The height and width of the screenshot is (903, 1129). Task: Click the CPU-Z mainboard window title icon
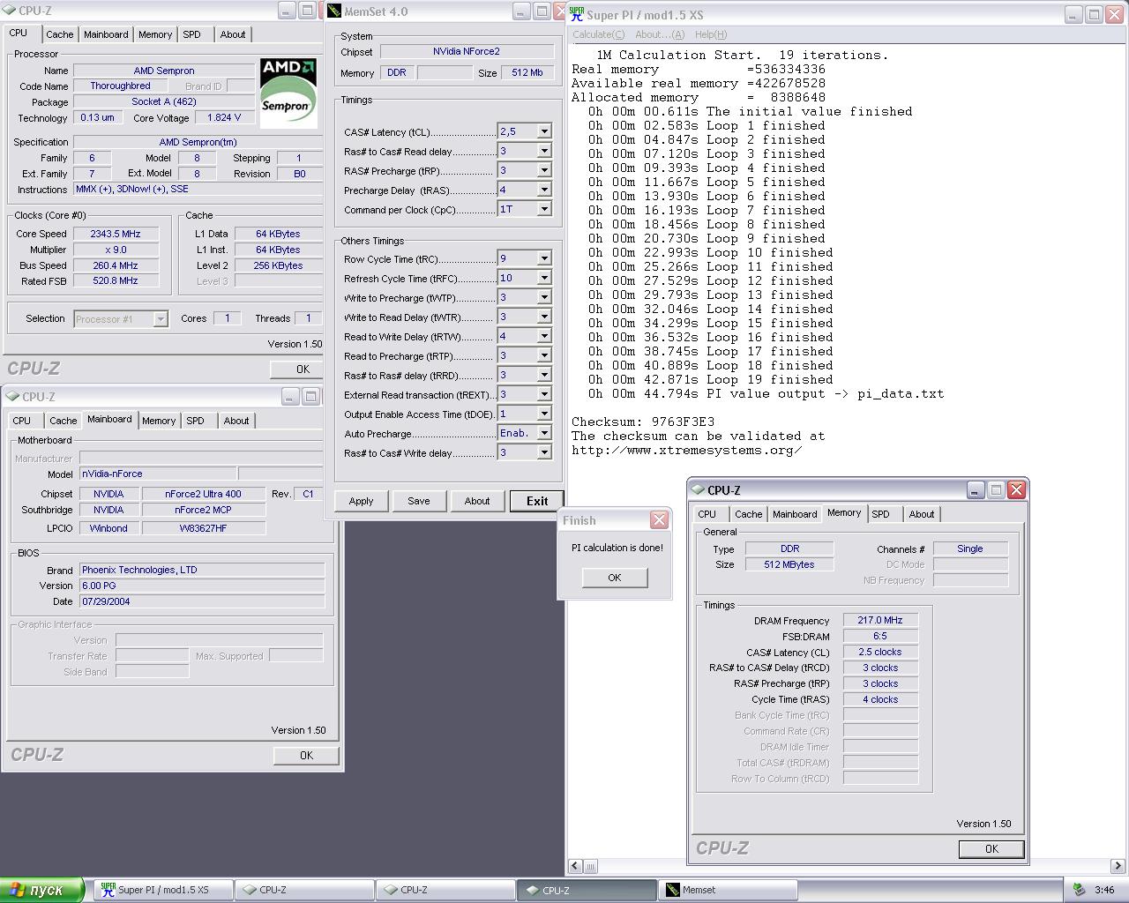tap(12, 397)
